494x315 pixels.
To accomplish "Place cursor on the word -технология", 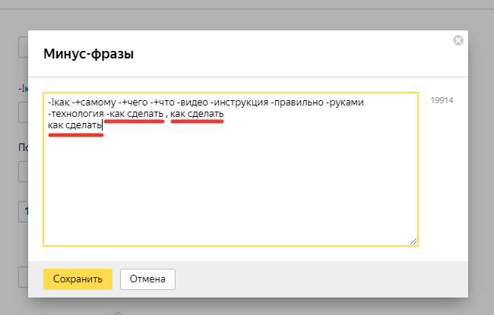I will 75,114.
